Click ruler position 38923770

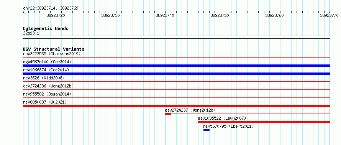point(329,15)
